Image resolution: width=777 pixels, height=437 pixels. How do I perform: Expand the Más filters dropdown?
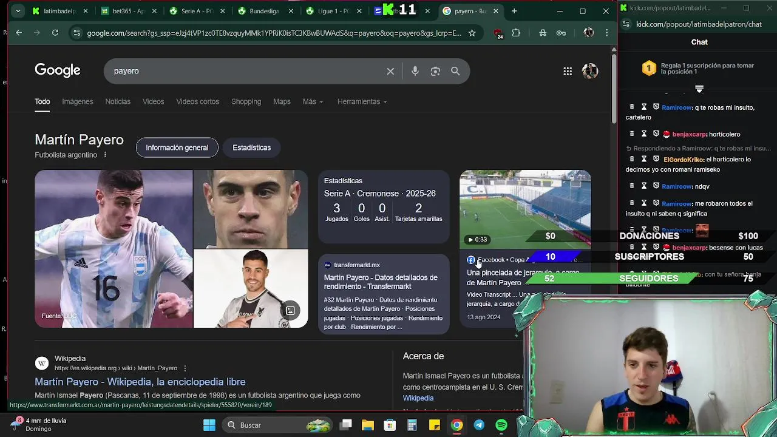tap(313, 101)
